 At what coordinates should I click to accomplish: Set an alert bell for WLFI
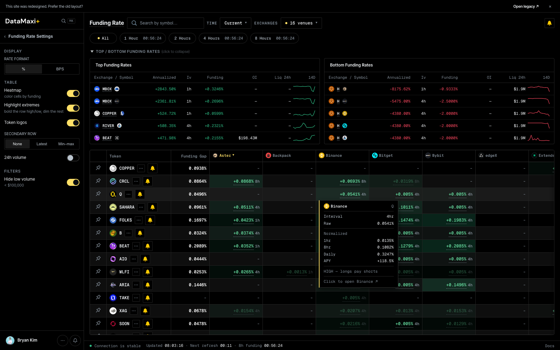click(x=148, y=272)
